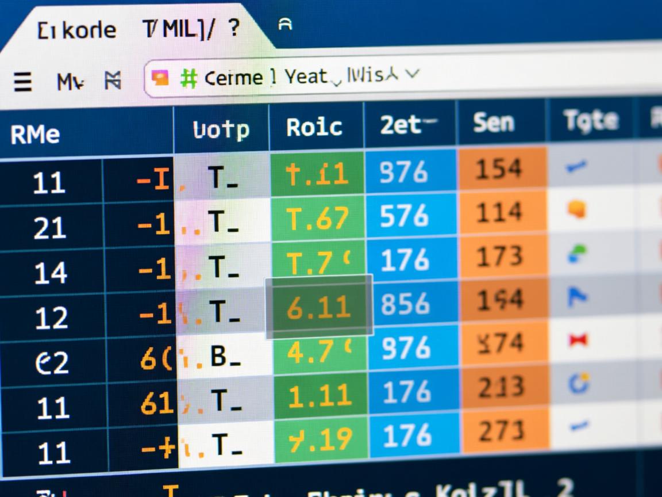The image size is (662, 497).
Task: Open the hamburger menu
Action: click(22, 81)
